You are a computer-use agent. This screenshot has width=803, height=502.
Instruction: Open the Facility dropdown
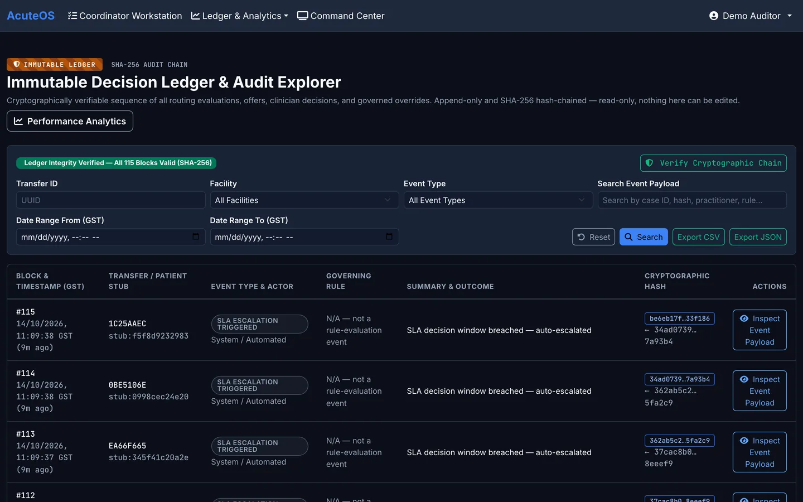click(x=304, y=200)
